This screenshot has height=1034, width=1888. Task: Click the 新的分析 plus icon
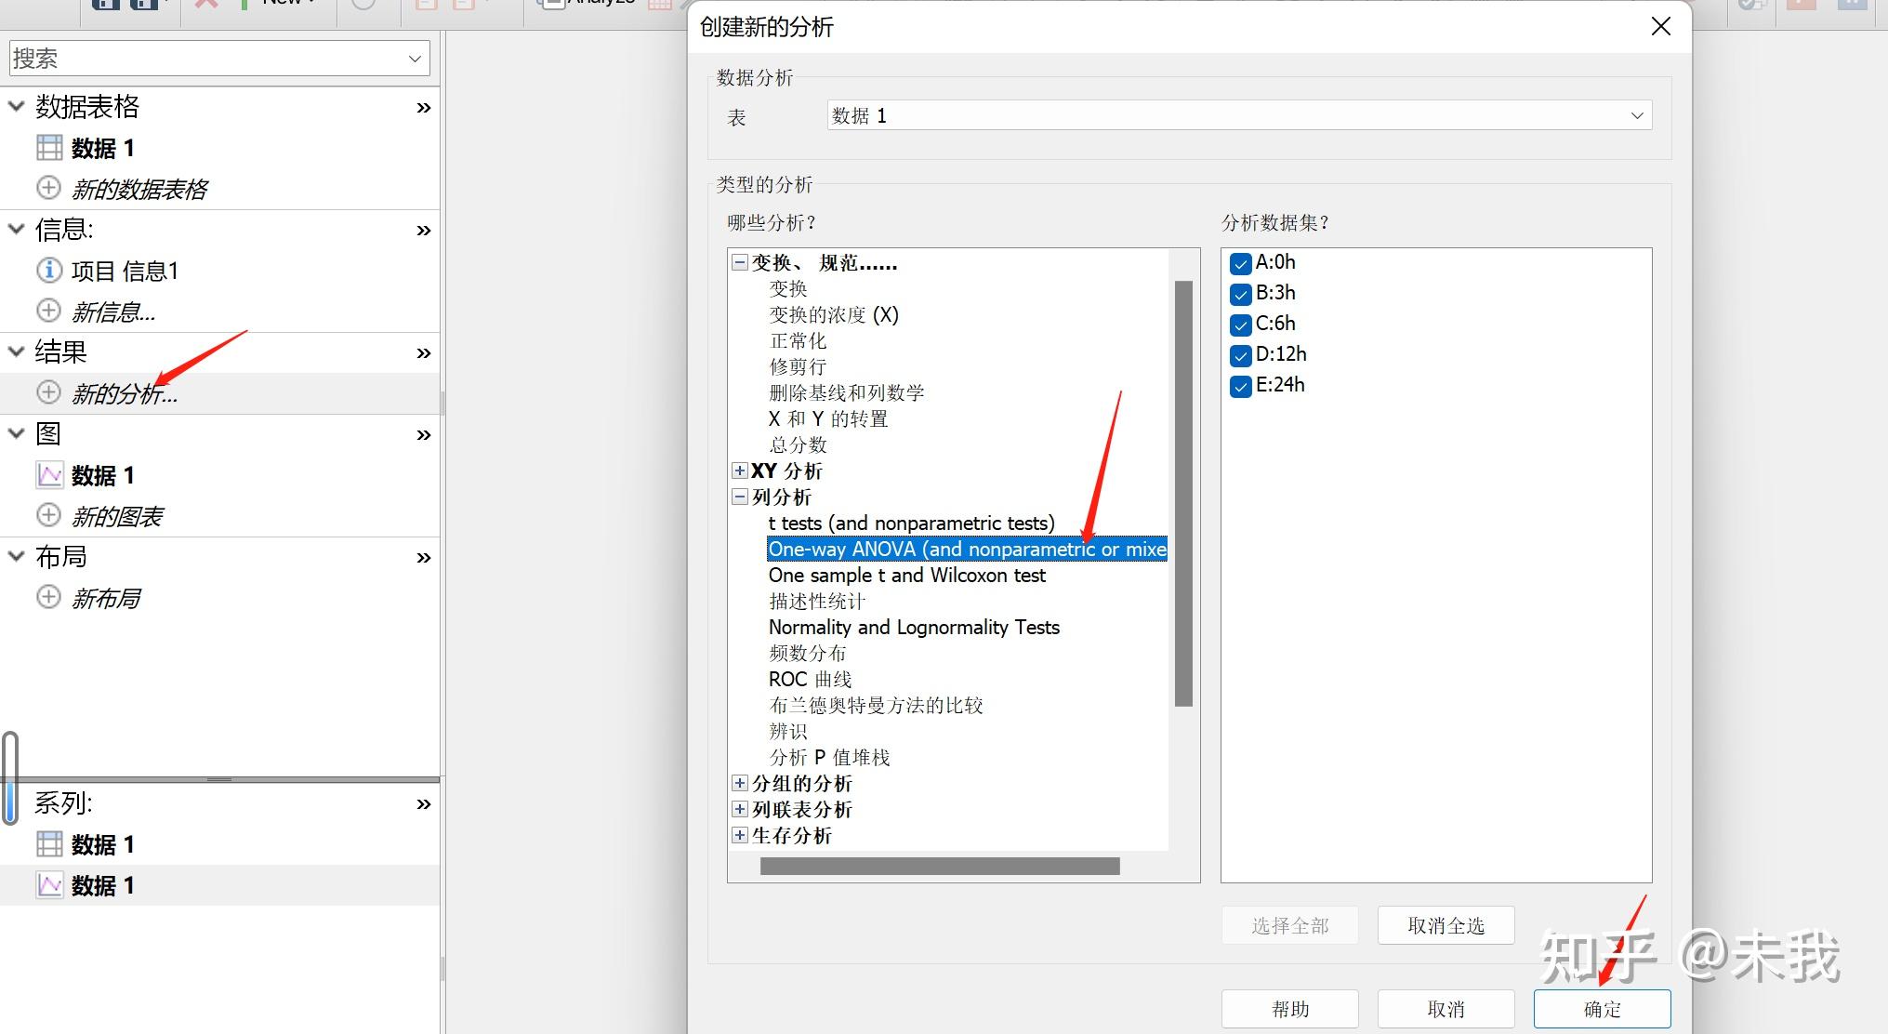48,392
